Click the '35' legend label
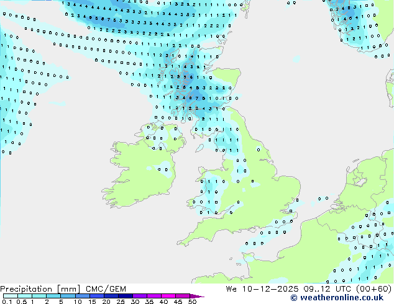394x304 pixels. click(149, 302)
